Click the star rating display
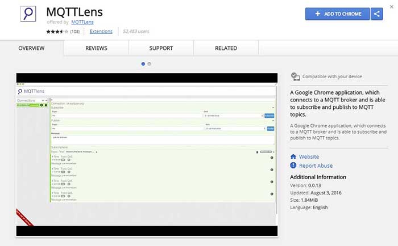 tap(57, 31)
